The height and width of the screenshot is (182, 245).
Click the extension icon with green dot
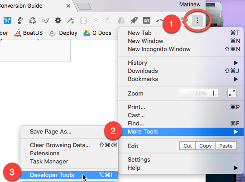(x=71, y=20)
